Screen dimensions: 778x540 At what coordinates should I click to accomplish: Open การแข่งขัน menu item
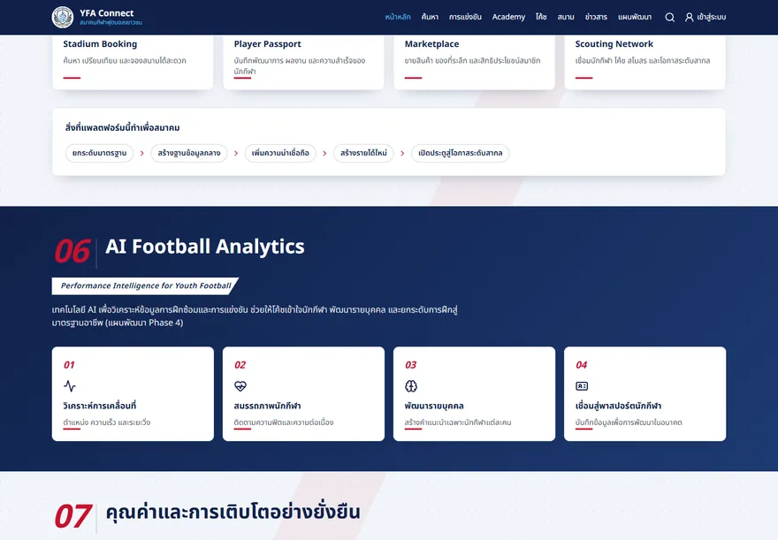point(465,17)
